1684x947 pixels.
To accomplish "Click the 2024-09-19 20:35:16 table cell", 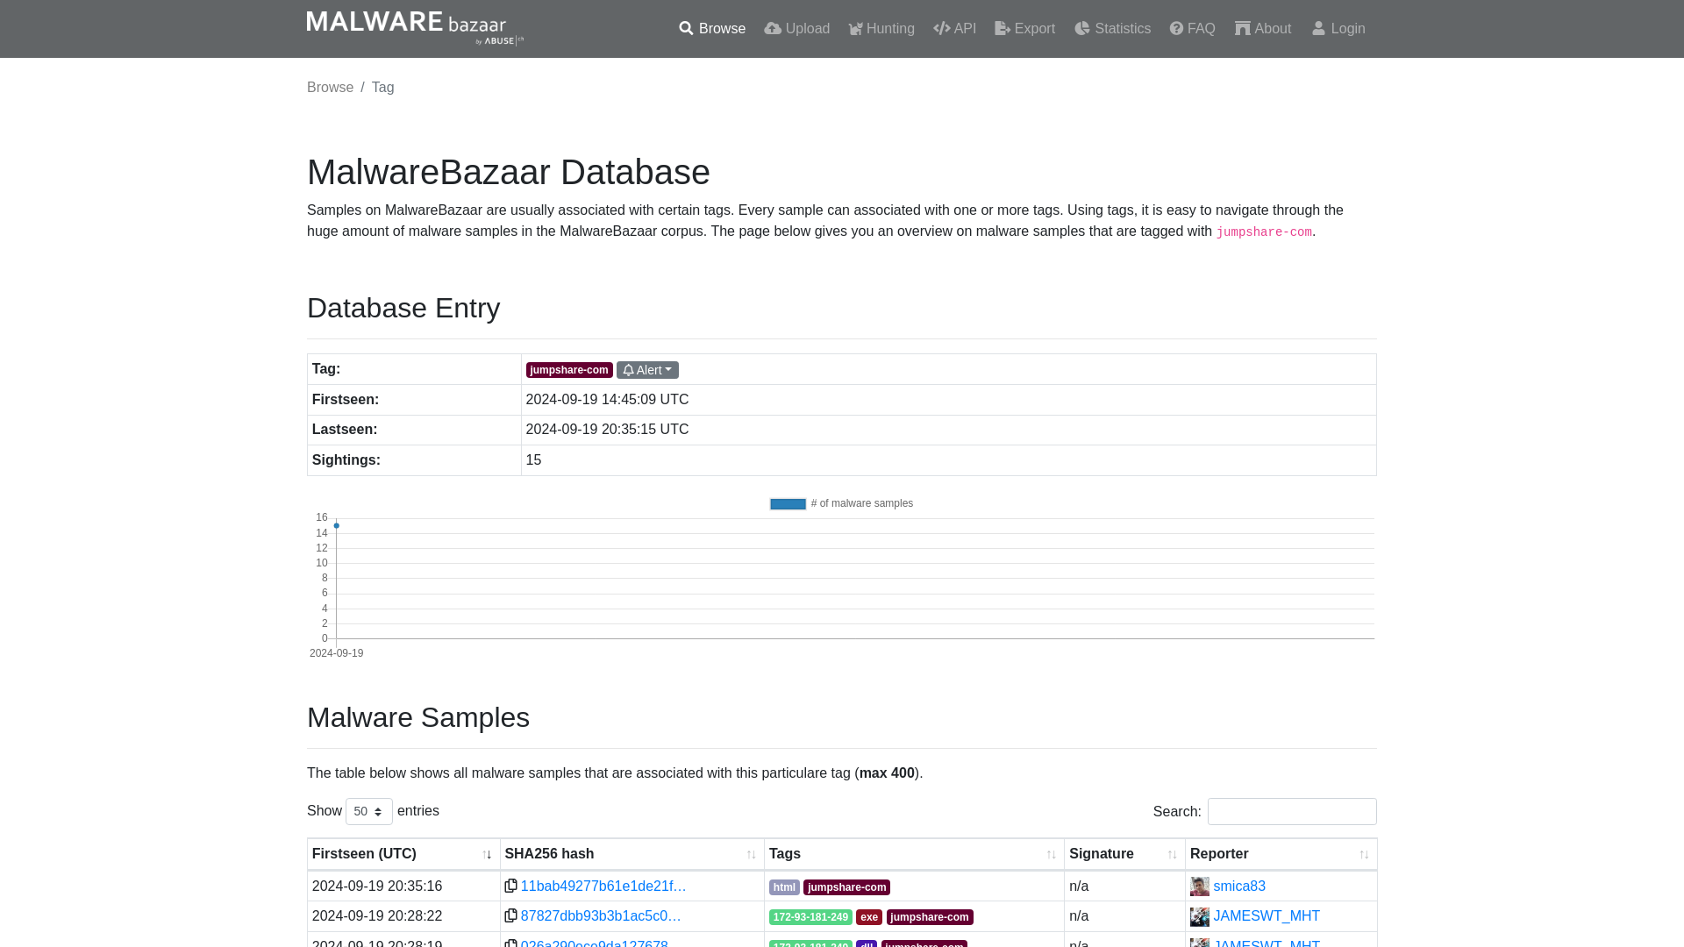I will click(403, 886).
